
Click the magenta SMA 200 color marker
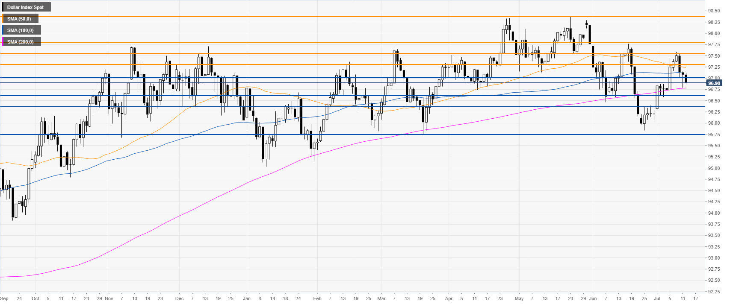[x=3, y=42]
